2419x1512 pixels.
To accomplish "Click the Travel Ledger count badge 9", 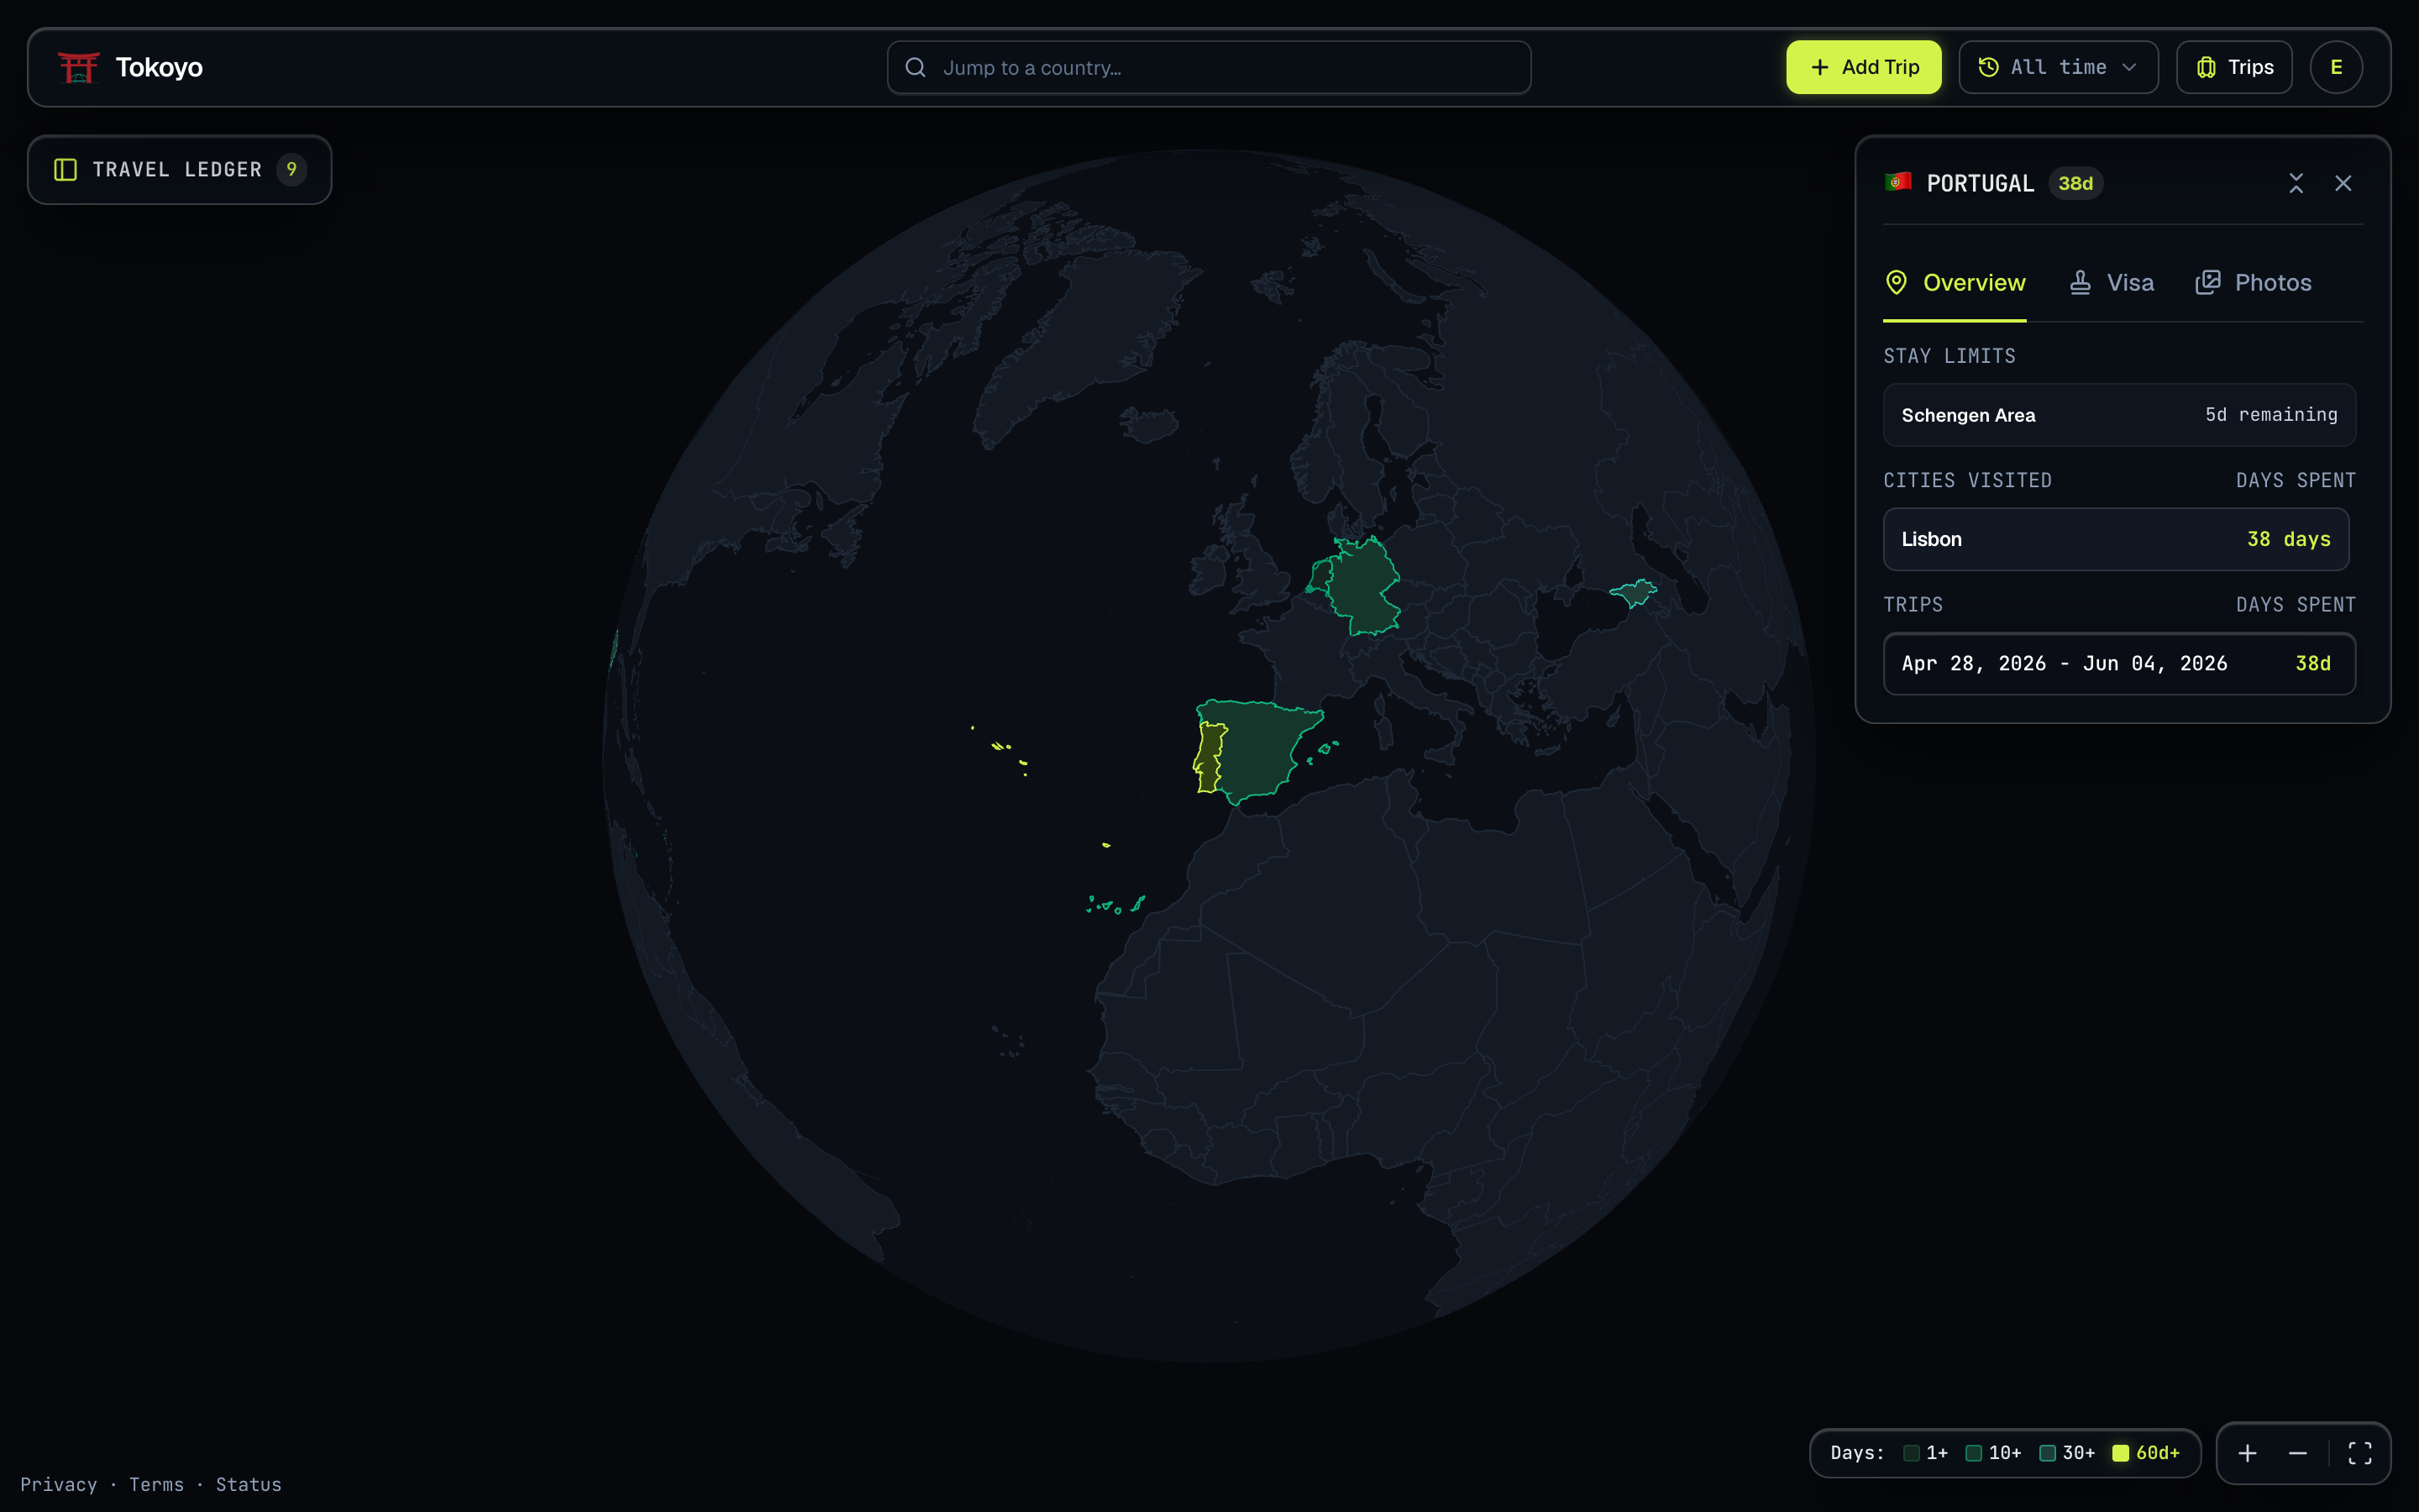I will click(x=291, y=169).
